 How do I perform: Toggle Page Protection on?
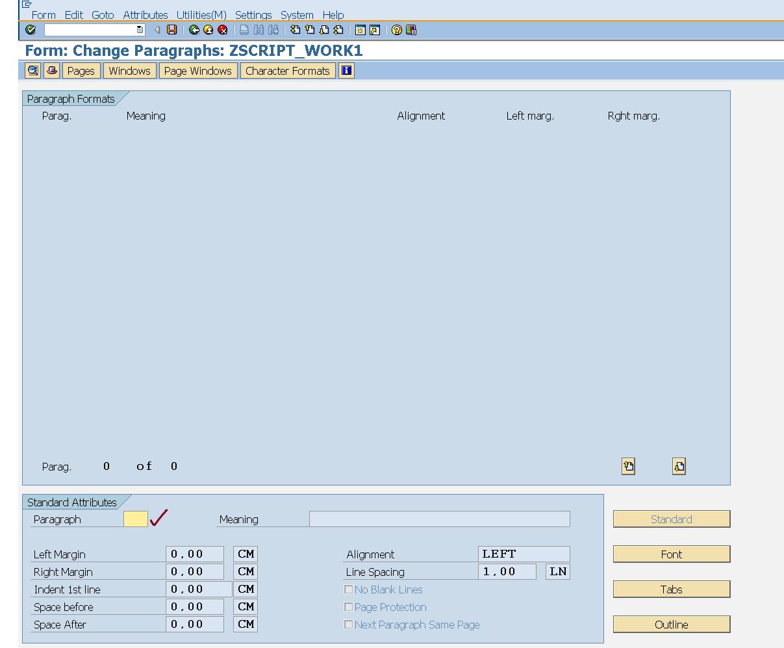(x=349, y=607)
